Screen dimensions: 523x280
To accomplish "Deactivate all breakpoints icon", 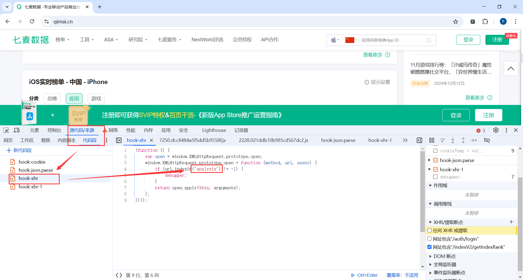I will pos(487,140).
